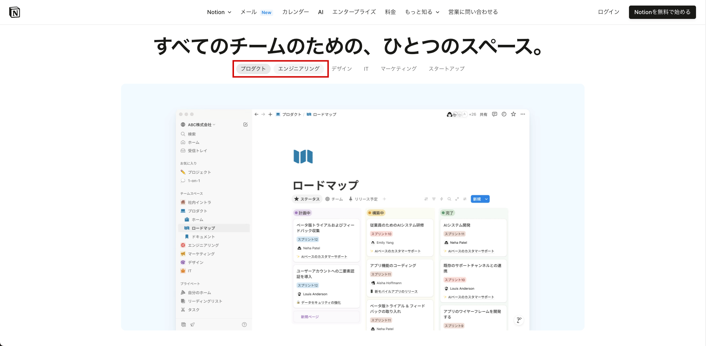Expand the もっと知る dropdown
Viewport: 706px width, 346px height.
[422, 12]
